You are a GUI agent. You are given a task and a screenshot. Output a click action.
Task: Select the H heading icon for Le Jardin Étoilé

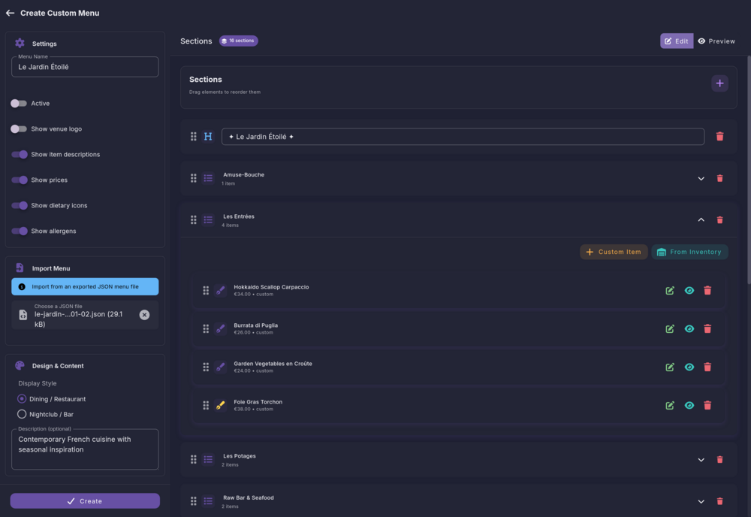(x=208, y=136)
